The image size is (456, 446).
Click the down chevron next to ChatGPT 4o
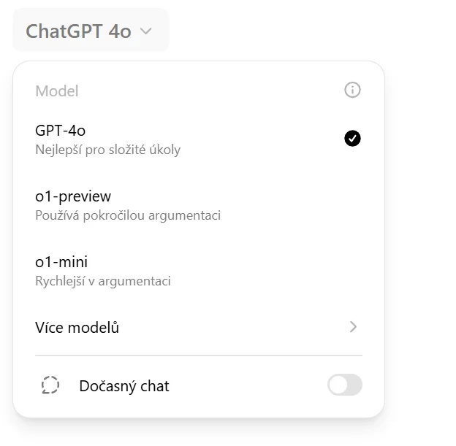145,31
